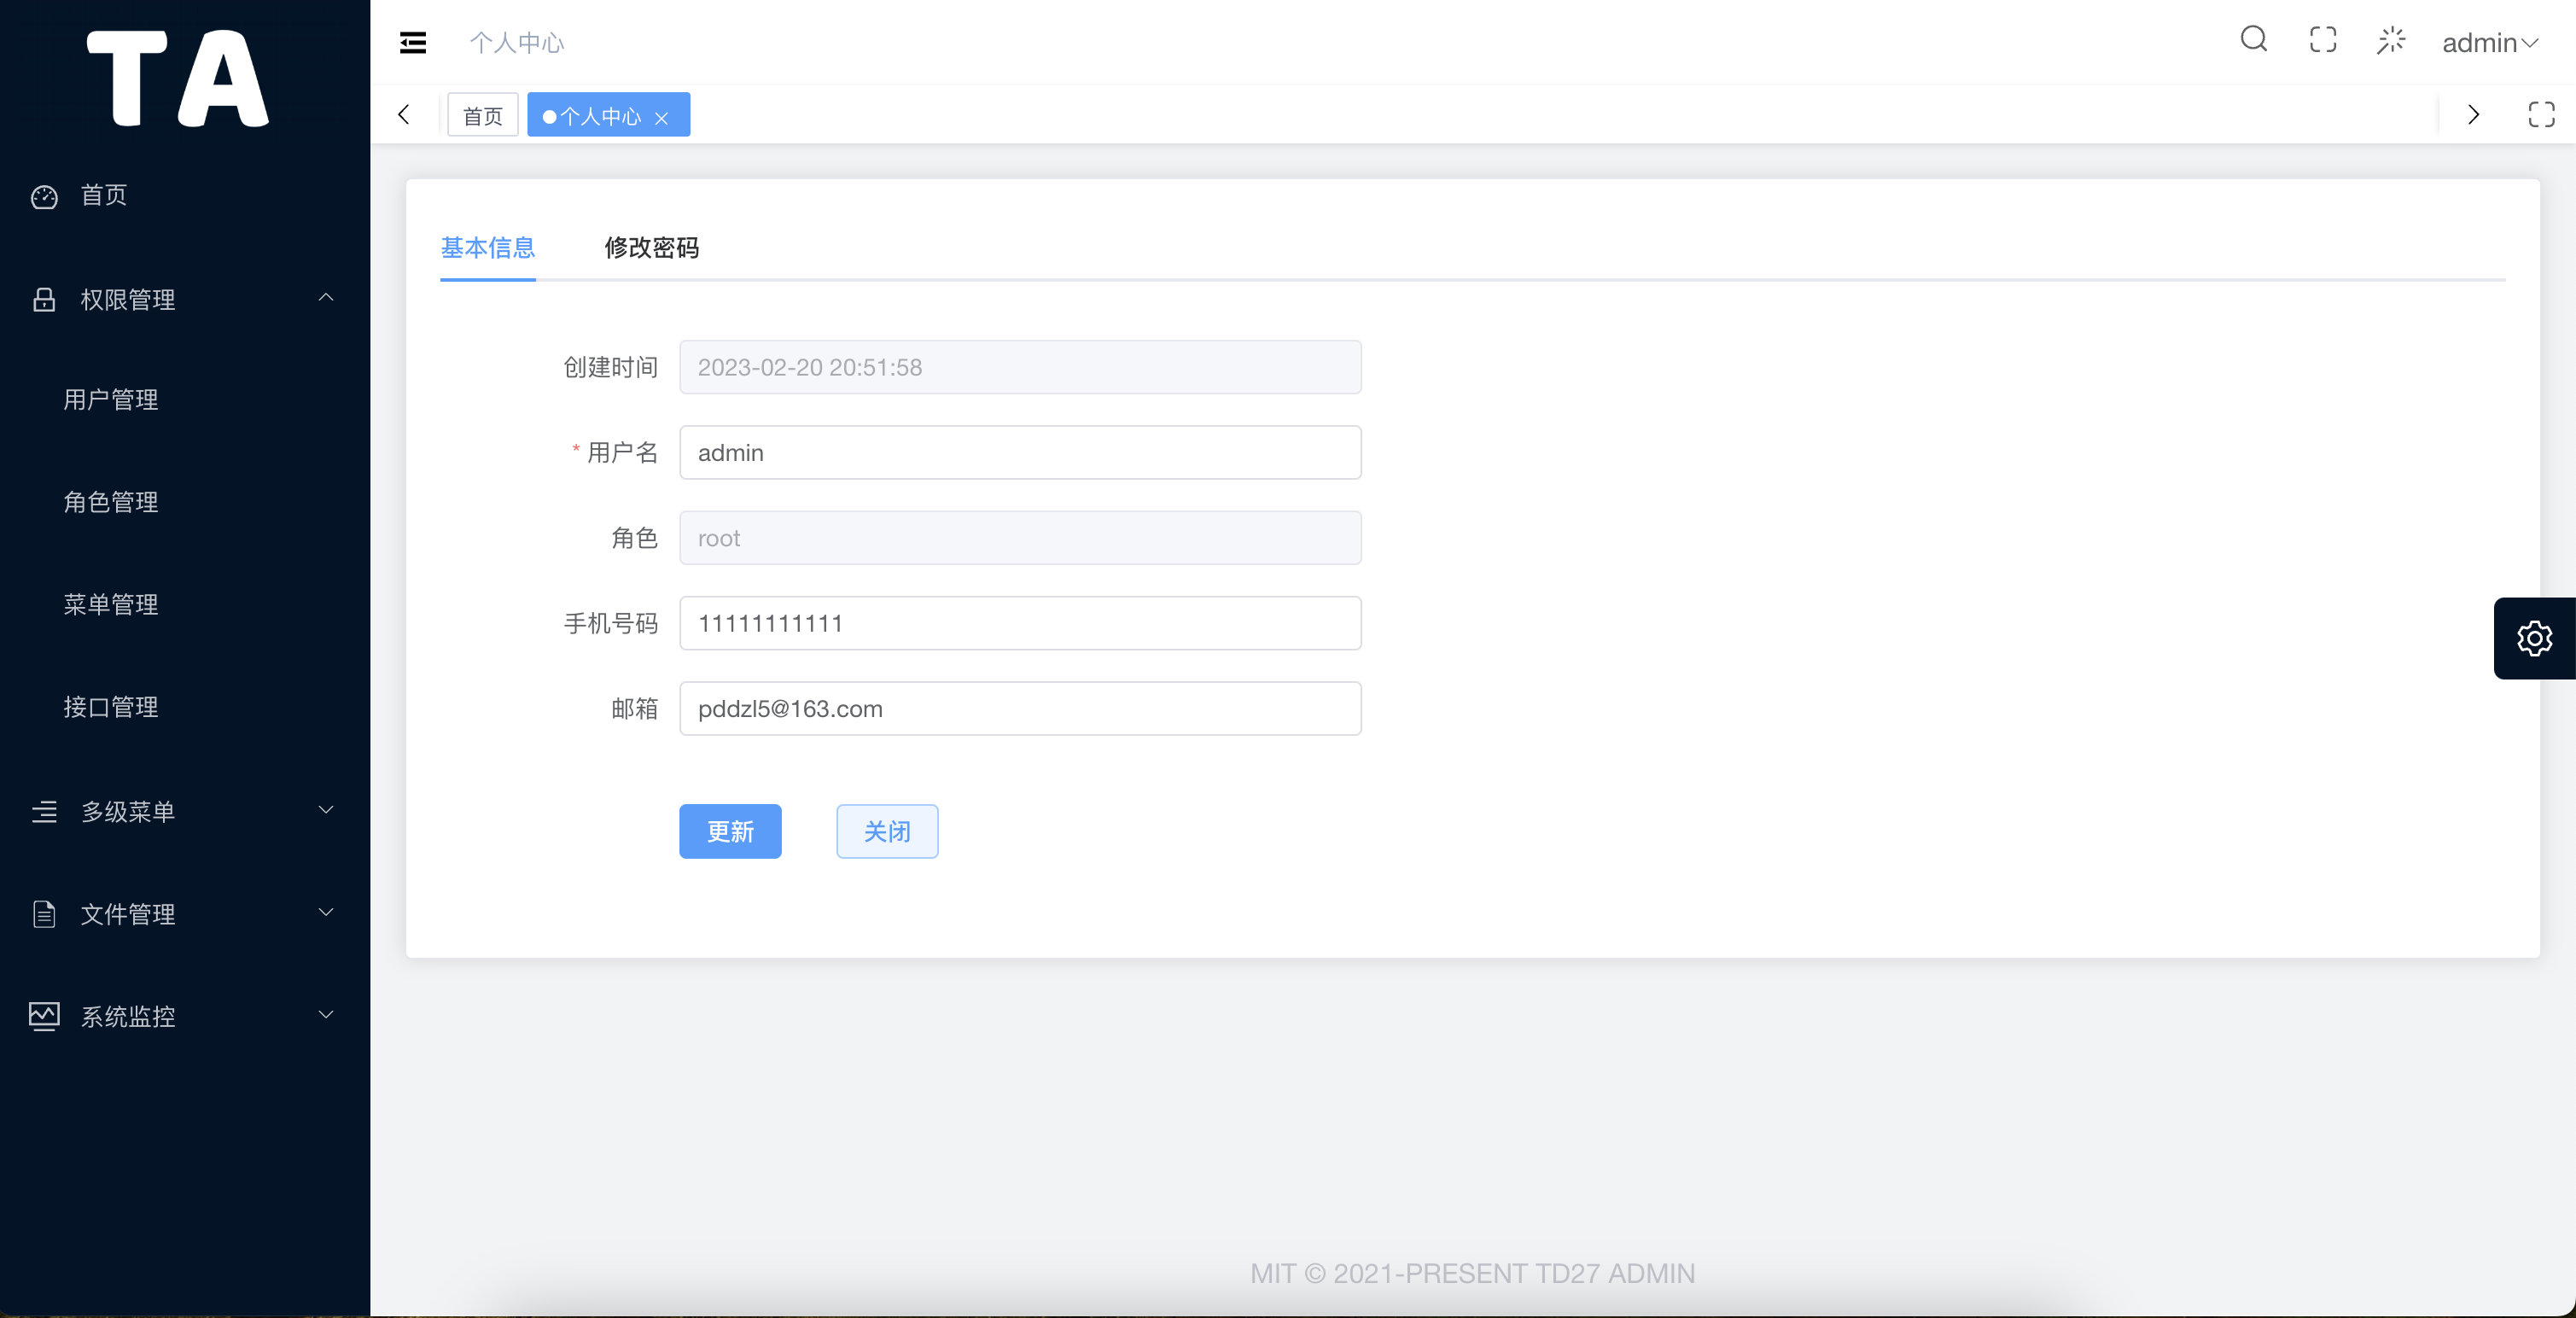
Task: Go to 首页 page tab
Action: tap(482, 116)
